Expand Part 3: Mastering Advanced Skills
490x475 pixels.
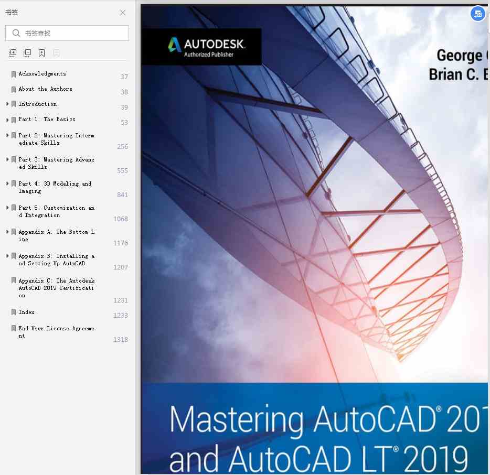pos(7,159)
